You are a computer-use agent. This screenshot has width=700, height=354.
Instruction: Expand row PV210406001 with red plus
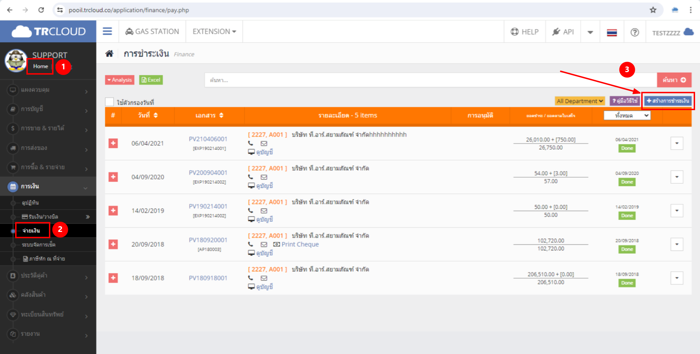[113, 143]
